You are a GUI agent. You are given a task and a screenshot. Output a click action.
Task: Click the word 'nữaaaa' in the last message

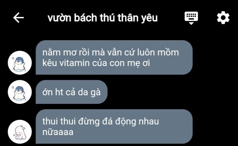tap(58, 132)
